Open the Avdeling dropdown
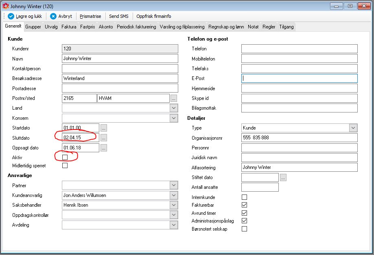374x255 pixels. pyautogui.click(x=174, y=225)
